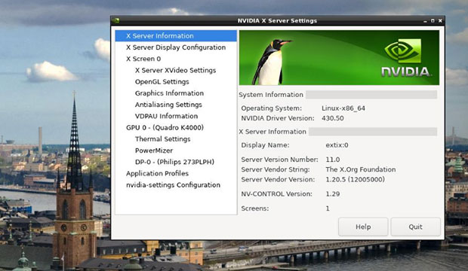
Task: Open Thermal Settings
Action: point(162,139)
